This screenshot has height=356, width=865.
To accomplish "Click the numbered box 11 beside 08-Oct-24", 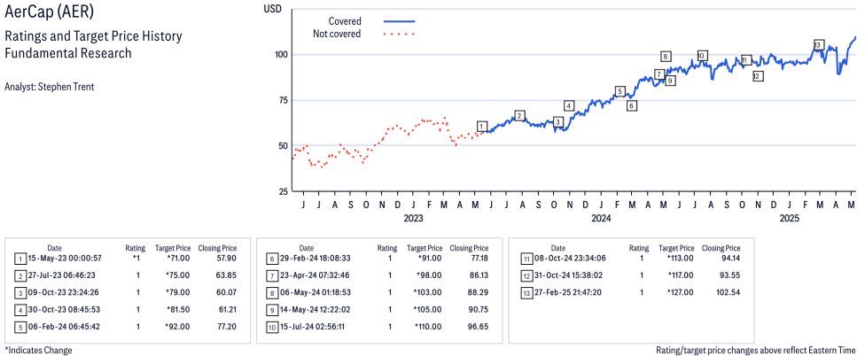I will point(526,259).
